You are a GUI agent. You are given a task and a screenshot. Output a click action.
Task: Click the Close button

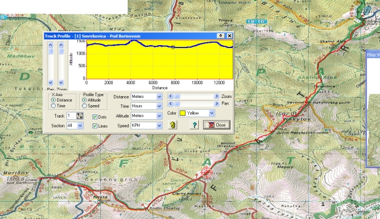pos(217,125)
